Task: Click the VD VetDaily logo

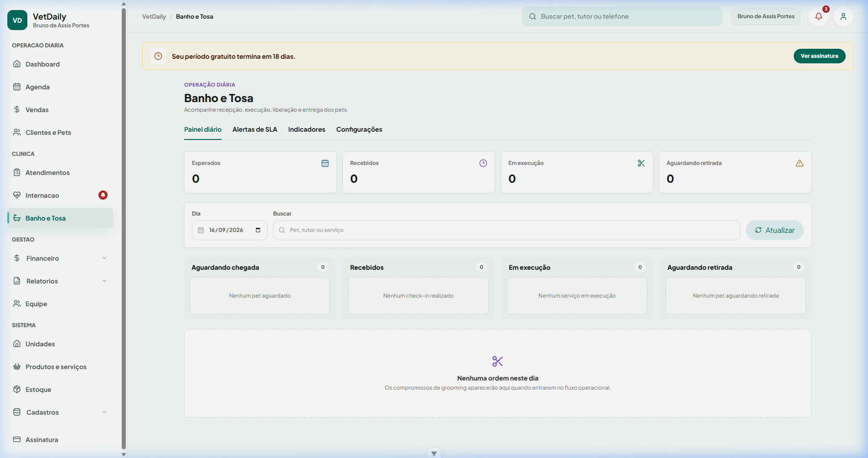Action: 17,20
